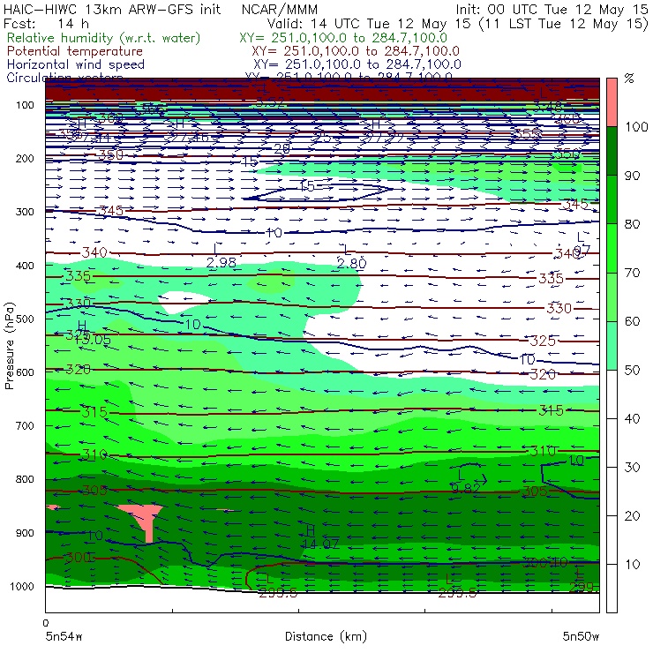Select the green XY= 251.0,100.0 coordinates line
The image size is (653, 653).
pyautogui.click(x=343, y=38)
